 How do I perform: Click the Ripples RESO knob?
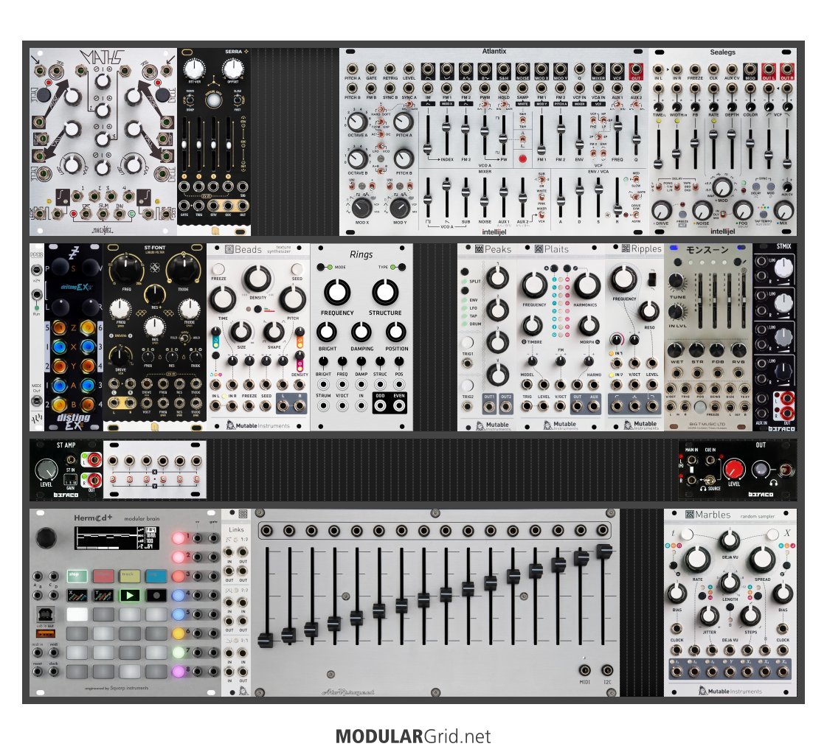(x=648, y=311)
